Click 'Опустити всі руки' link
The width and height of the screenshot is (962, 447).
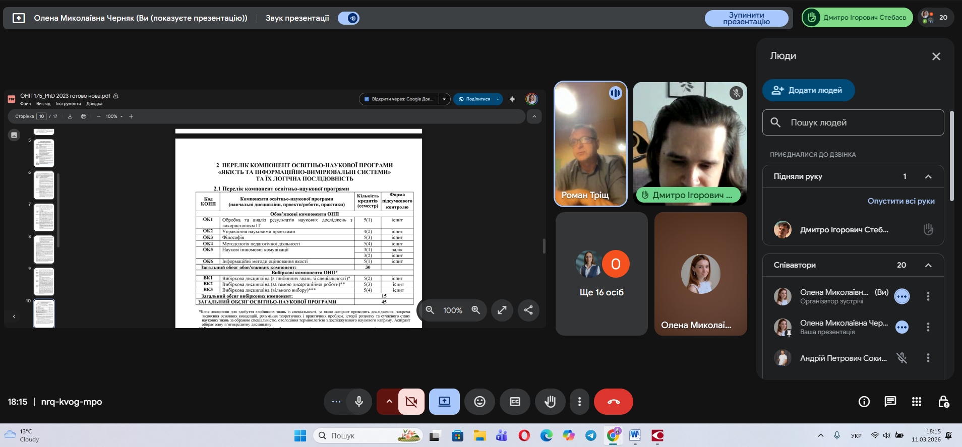[x=900, y=201]
